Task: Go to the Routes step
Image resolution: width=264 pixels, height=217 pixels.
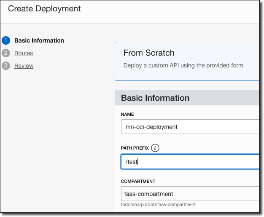Action: [24, 53]
